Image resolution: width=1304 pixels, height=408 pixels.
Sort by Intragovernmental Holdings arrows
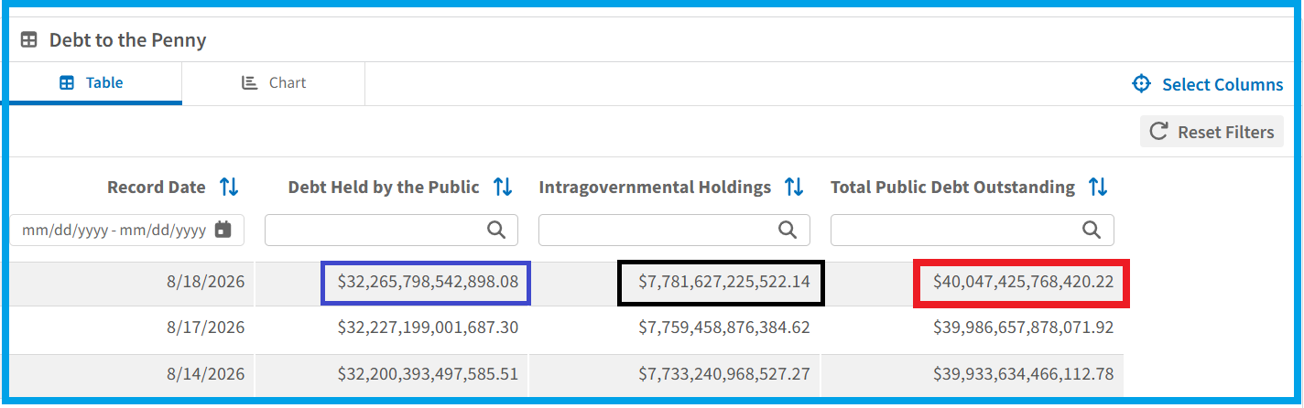[794, 188]
